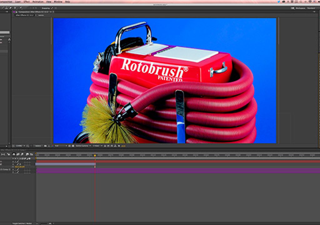The width and height of the screenshot is (320, 225).
Task: Toggle the Transparency Grid icon
Action: pyautogui.click(x=73, y=146)
